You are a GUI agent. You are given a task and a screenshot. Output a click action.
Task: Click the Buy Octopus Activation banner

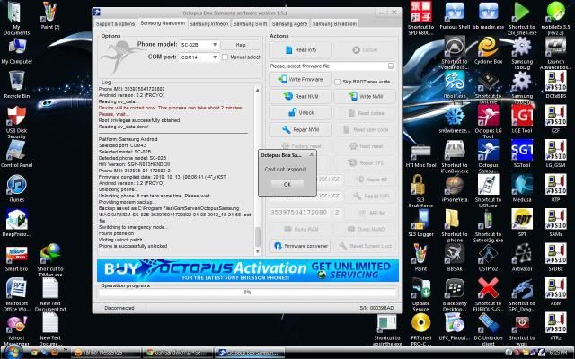[x=248, y=270]
